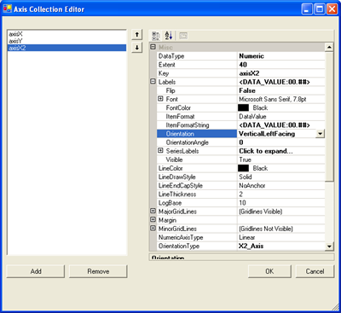Expand the MinorGridLines property

[x=153, y=228]
